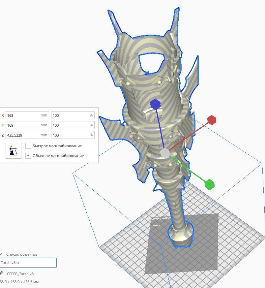Click the 168.0 x 435.5 мм dimensions text
Screen dimensions: 265x288
[19, 282]
